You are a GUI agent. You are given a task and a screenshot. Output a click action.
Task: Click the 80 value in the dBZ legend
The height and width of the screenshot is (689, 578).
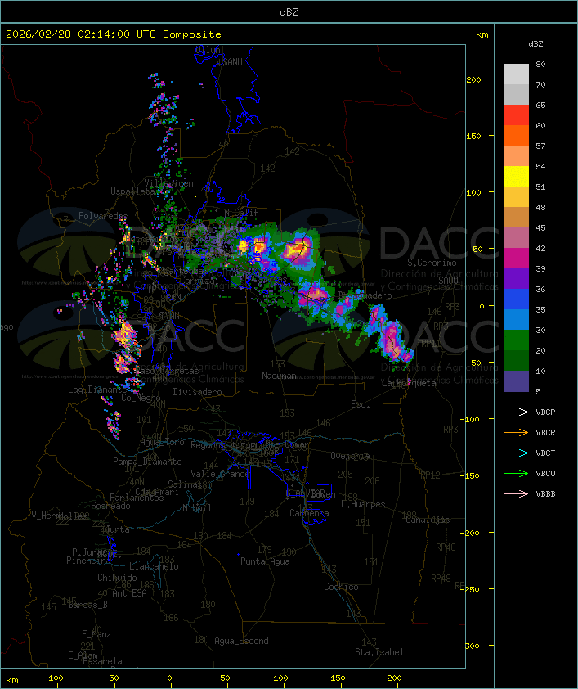(x=540, y=64)
